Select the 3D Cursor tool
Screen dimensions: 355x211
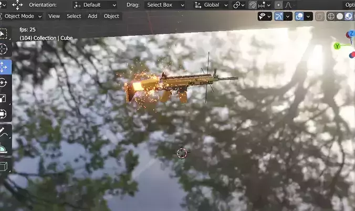tap(3, 49)
